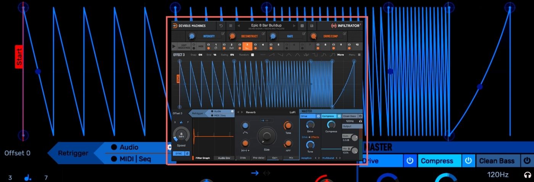This screenshot has height=182, width=534.
Task: Click the reverb routing arrow icon
Action: (x=263, y=120)
